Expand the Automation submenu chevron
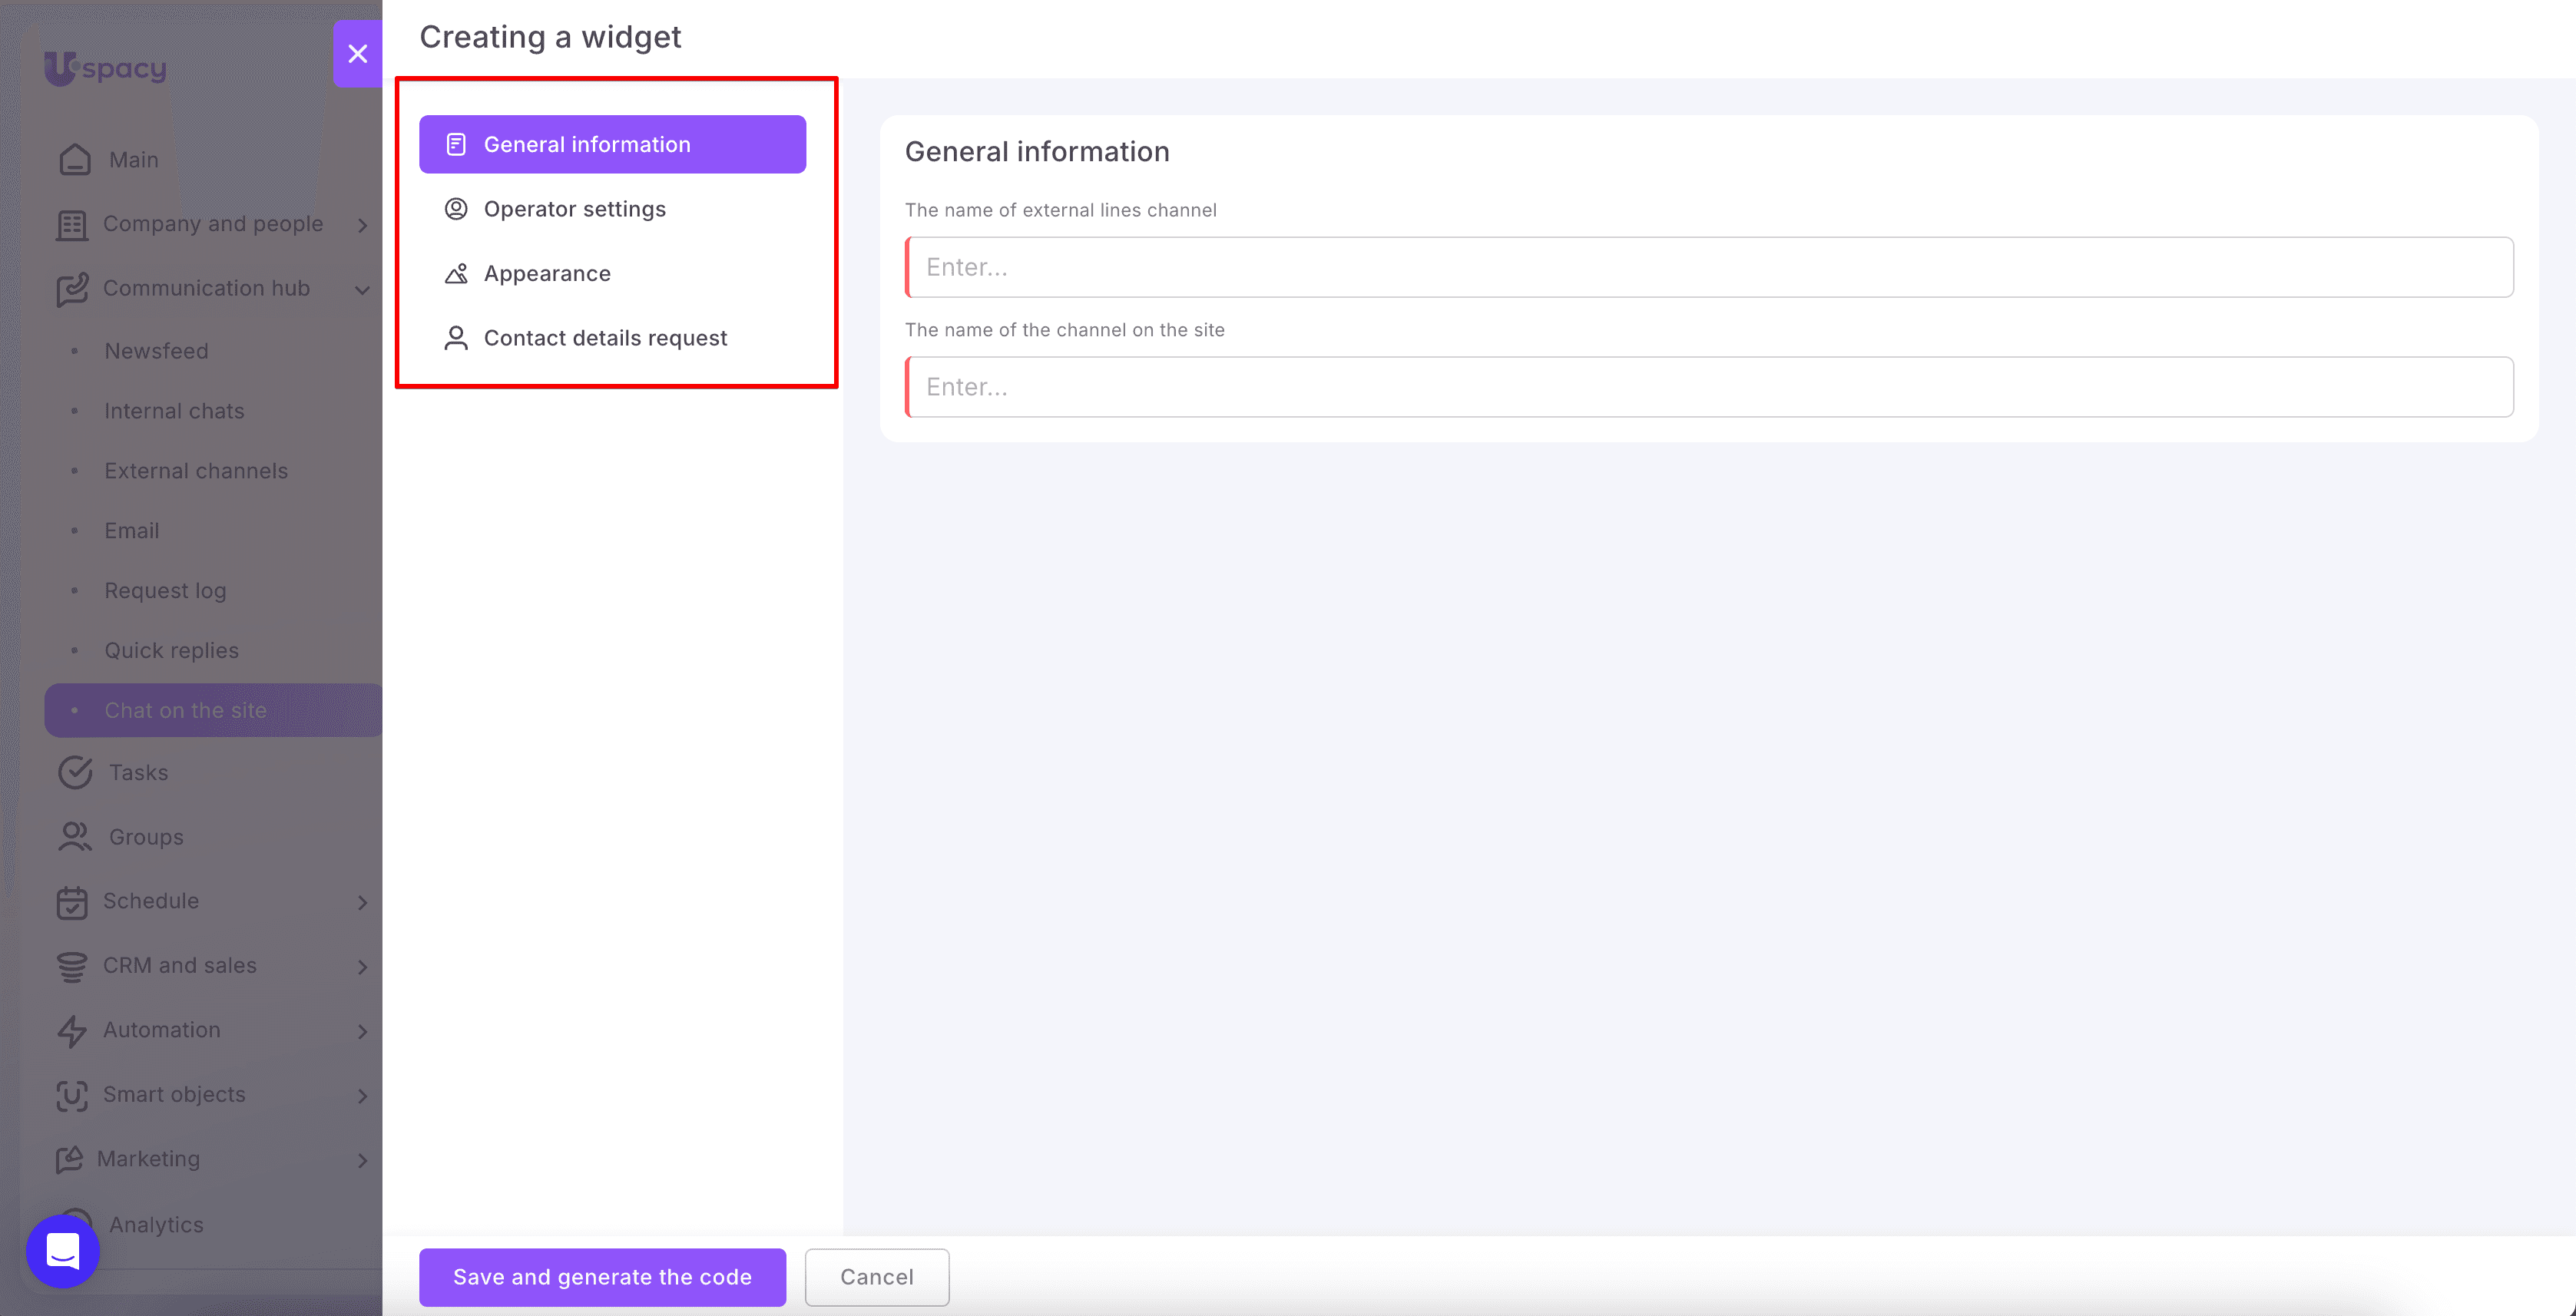 [x=362, y=1031]
